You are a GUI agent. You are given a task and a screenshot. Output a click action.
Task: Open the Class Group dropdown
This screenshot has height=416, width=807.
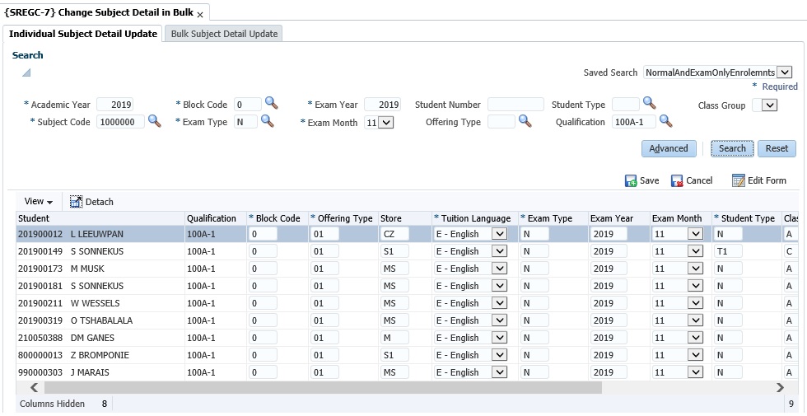(x=769, y=105)
